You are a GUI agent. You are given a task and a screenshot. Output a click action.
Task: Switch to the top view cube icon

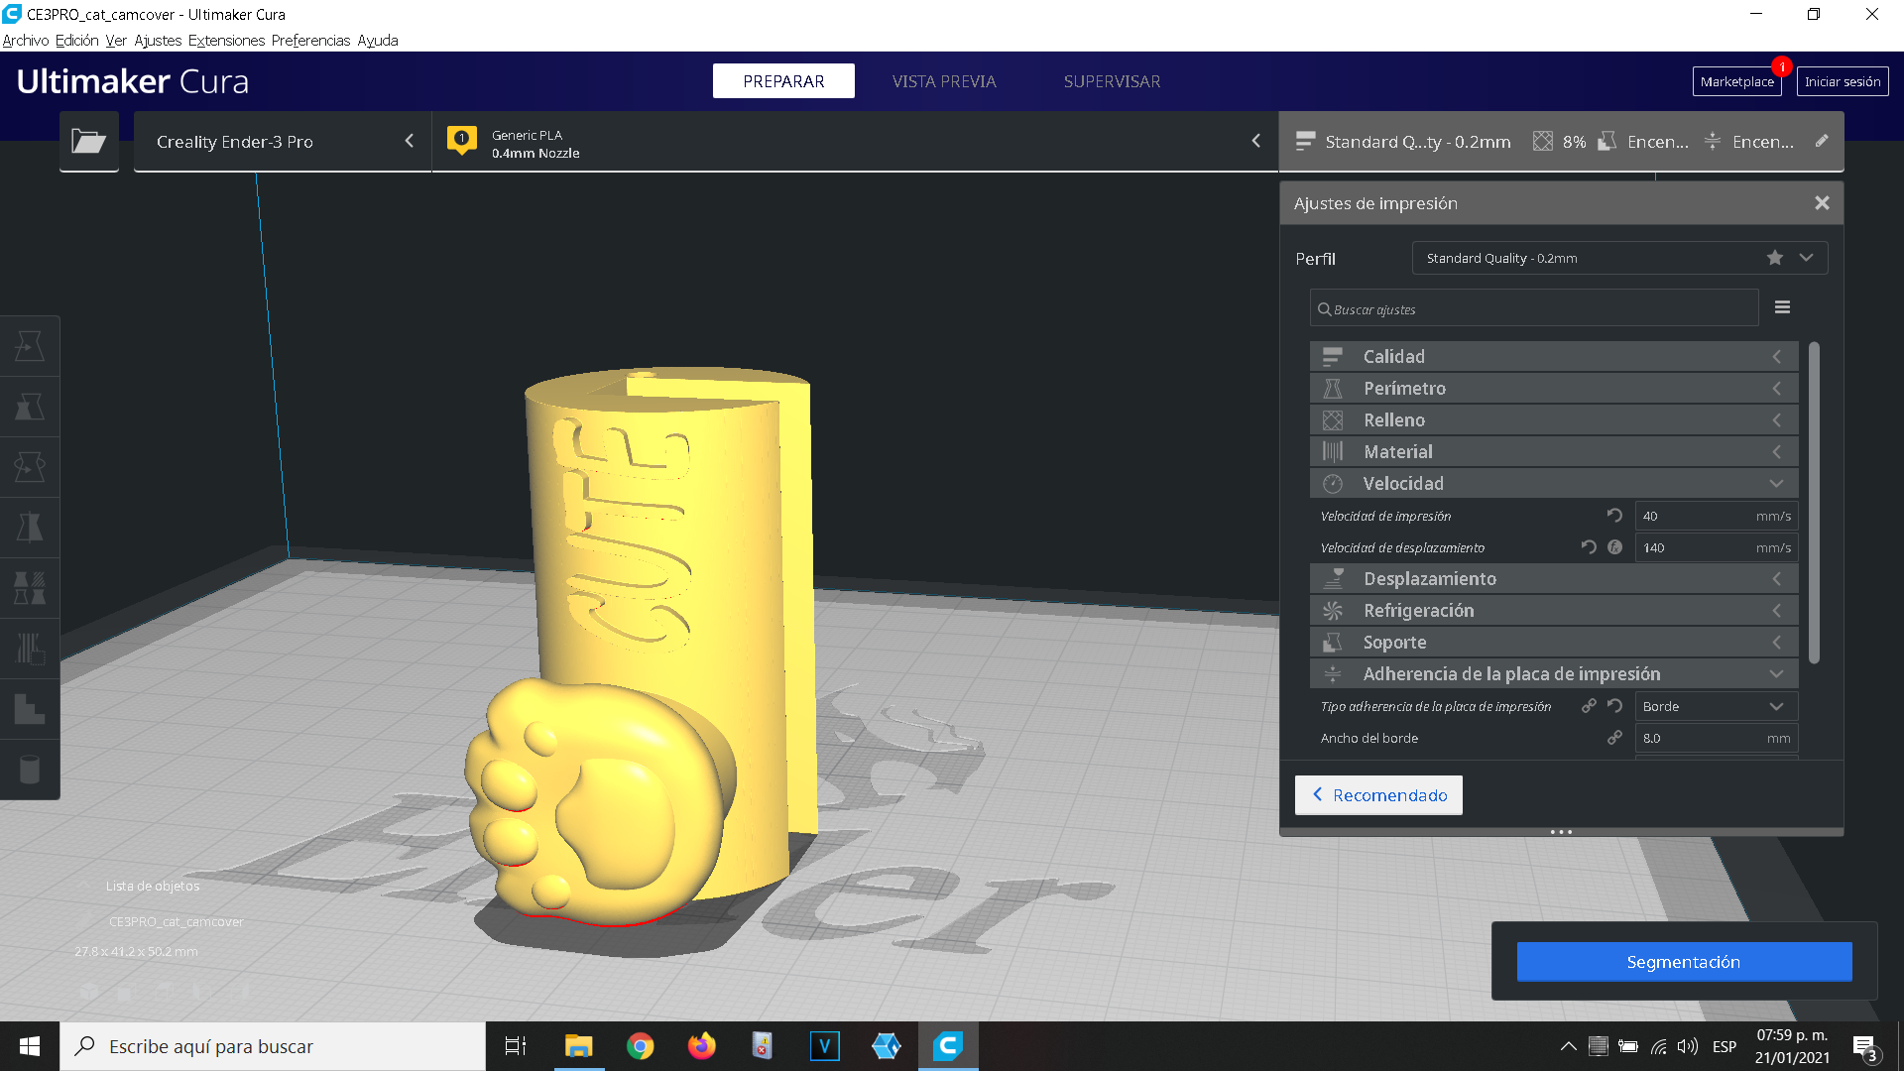pos(165,991)
